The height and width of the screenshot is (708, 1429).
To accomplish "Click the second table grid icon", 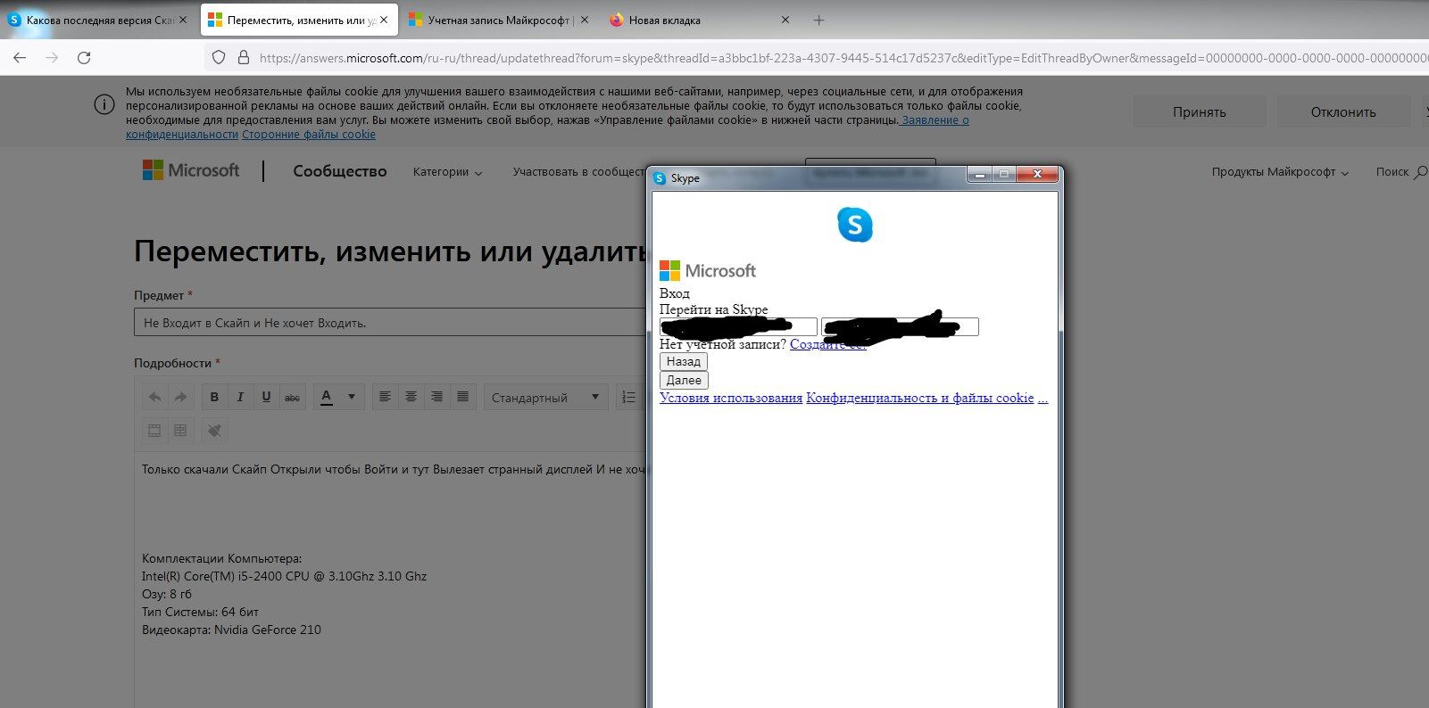I will click(180, 431).
